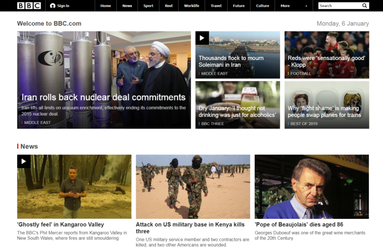This screenshot has width=383, height=249.
Task: Open Attack on US military base headline
Action: (190, 228)
